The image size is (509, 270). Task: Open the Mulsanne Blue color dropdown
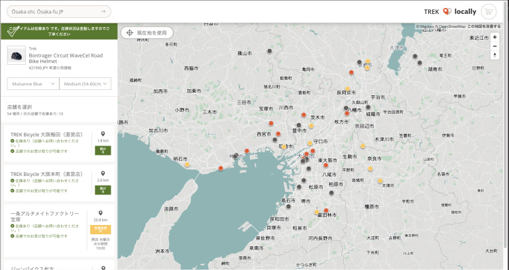[32, 83]
